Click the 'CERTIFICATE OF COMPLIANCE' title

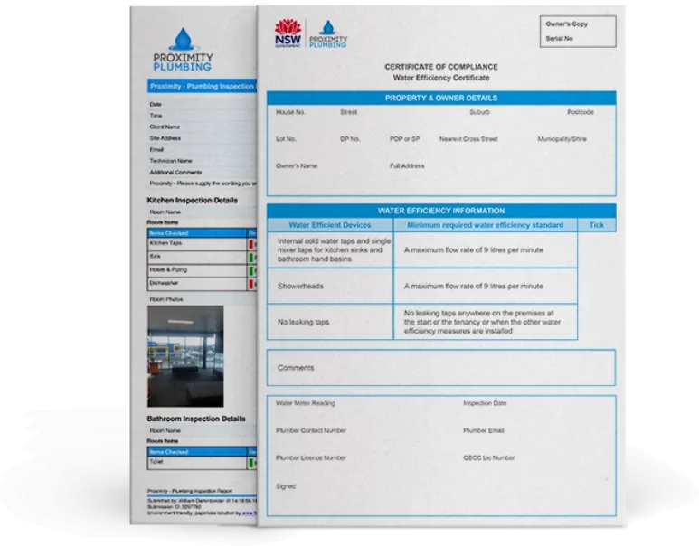pos(441,67)
